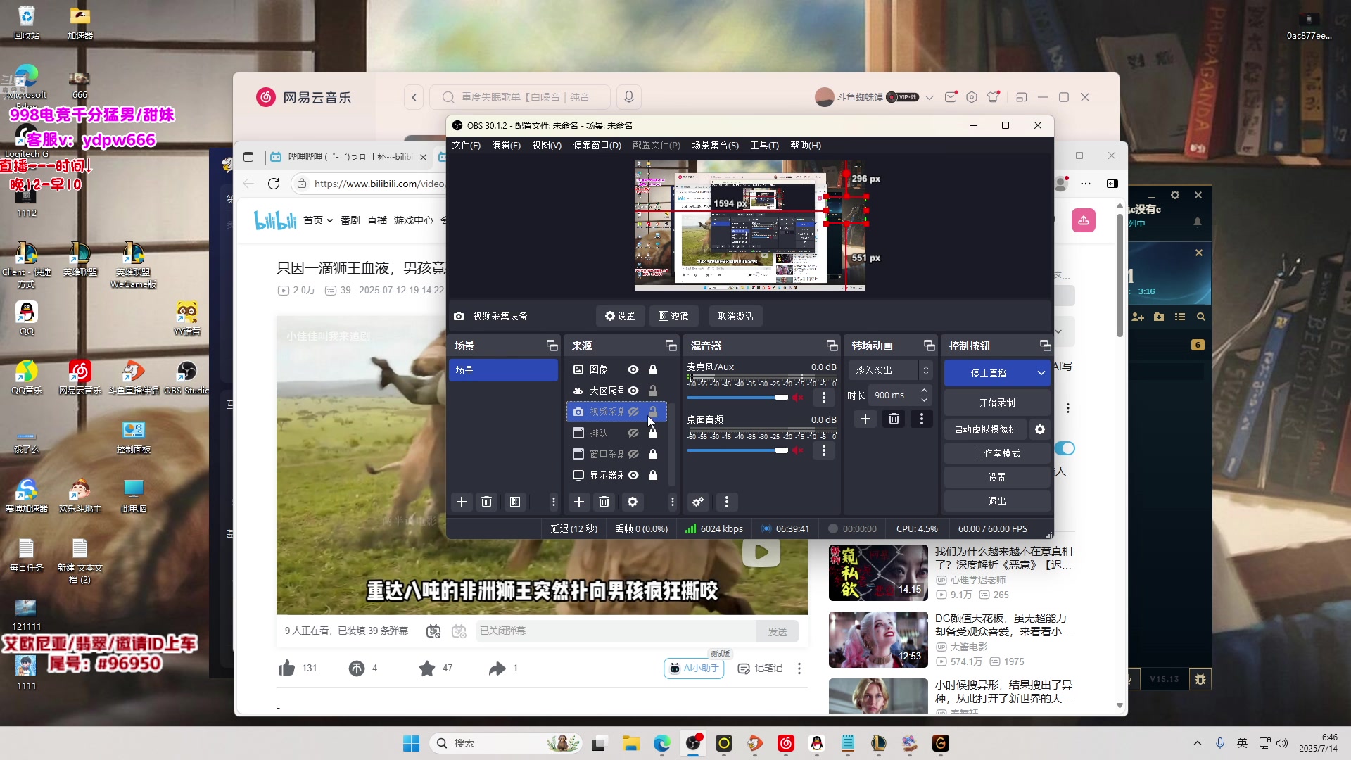The width and height of the screenshot is (1351, 760).
Task: Toggle visibility of 图像 source
Action: click(633, 369)
